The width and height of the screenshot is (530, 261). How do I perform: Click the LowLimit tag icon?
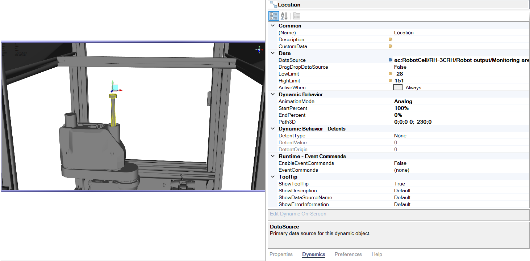pyautogui.click(x=390, y=74)
